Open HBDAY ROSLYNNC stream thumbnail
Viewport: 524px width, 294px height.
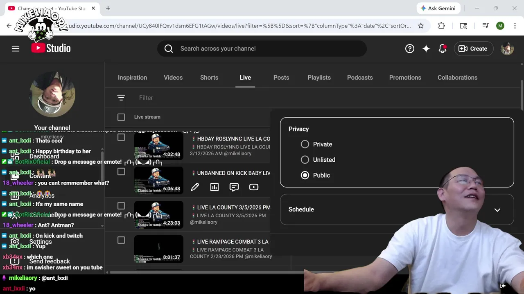[x=159, y=146]
